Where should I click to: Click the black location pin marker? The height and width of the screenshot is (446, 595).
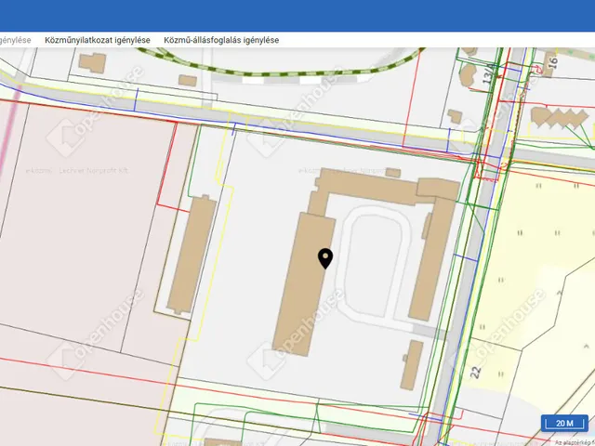click(x=325, y=258)
